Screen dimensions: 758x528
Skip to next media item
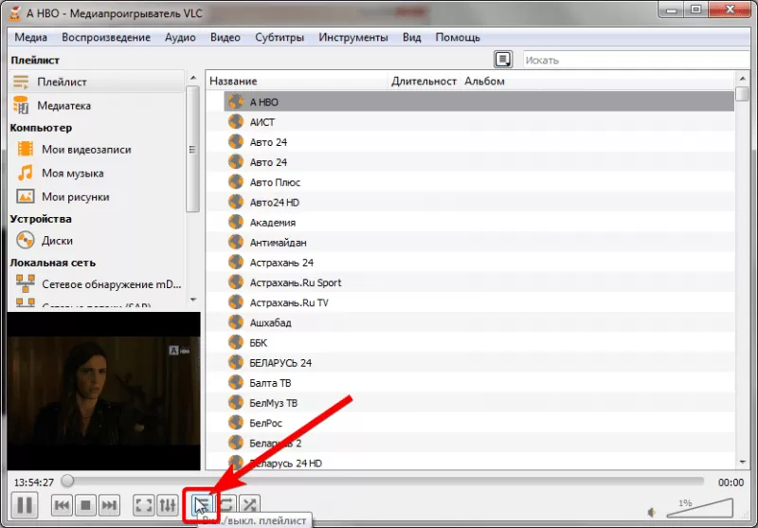tap(109, 505)
